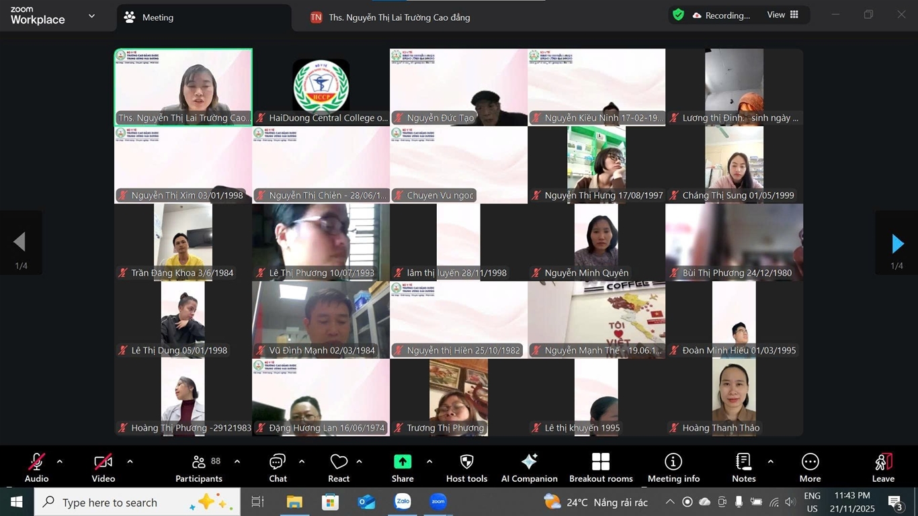Open the Notes tool
The image size is (918, 516).
(x=743, y=468)
